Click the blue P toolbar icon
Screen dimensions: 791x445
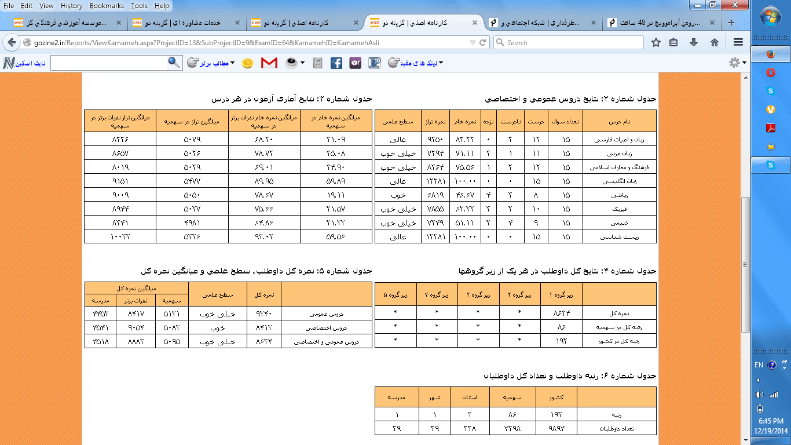coord(375,63)
